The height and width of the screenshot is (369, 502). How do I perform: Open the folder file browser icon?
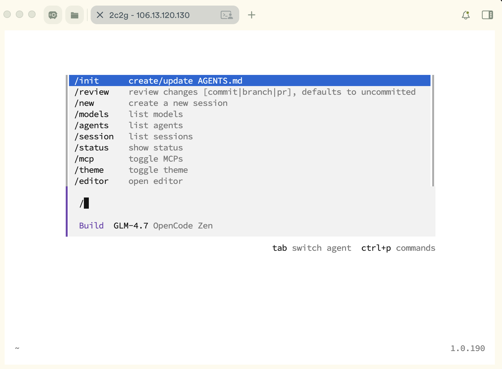coord(75,15)
